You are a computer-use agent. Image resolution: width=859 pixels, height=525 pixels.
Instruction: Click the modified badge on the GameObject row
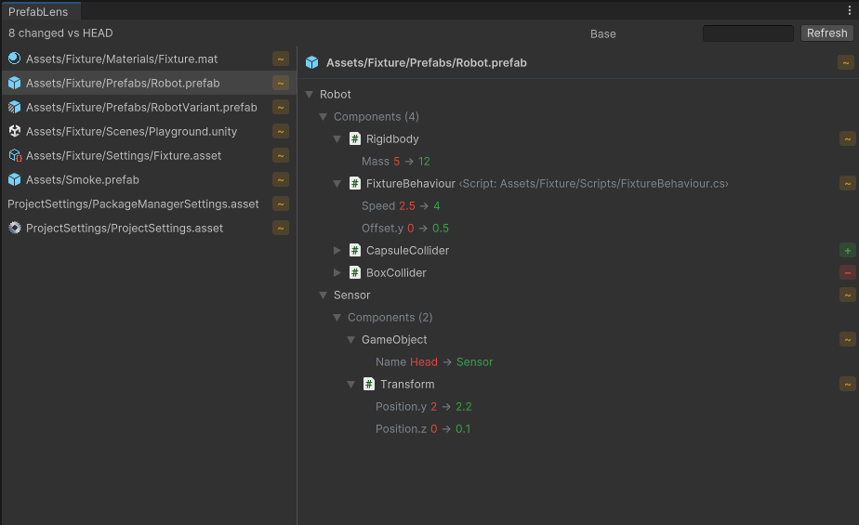point(848,339)
